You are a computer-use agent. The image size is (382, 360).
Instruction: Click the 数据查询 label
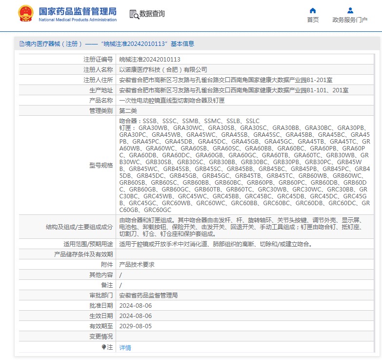[152, 14]
